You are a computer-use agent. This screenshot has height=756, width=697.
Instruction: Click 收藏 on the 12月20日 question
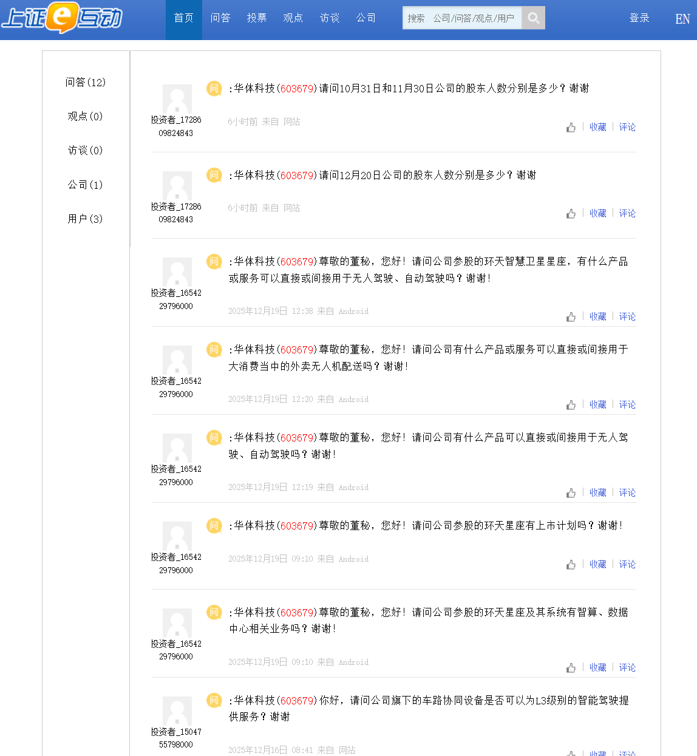pos(598,213)
